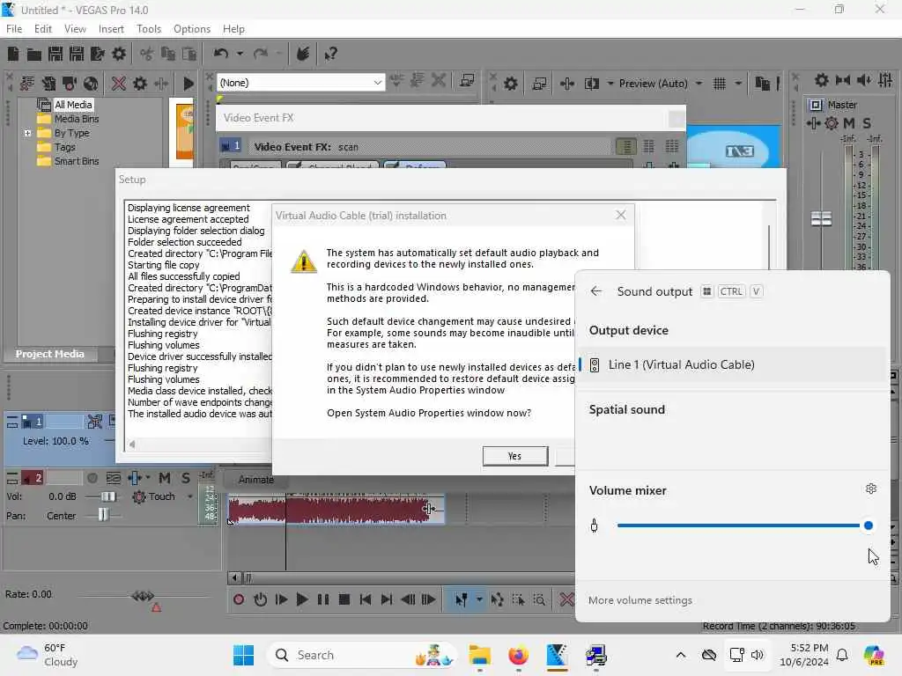Switch to the Project Media tab
Image resolution: width=902 pixels, height=676 pixels.
(x=49, y=354)
